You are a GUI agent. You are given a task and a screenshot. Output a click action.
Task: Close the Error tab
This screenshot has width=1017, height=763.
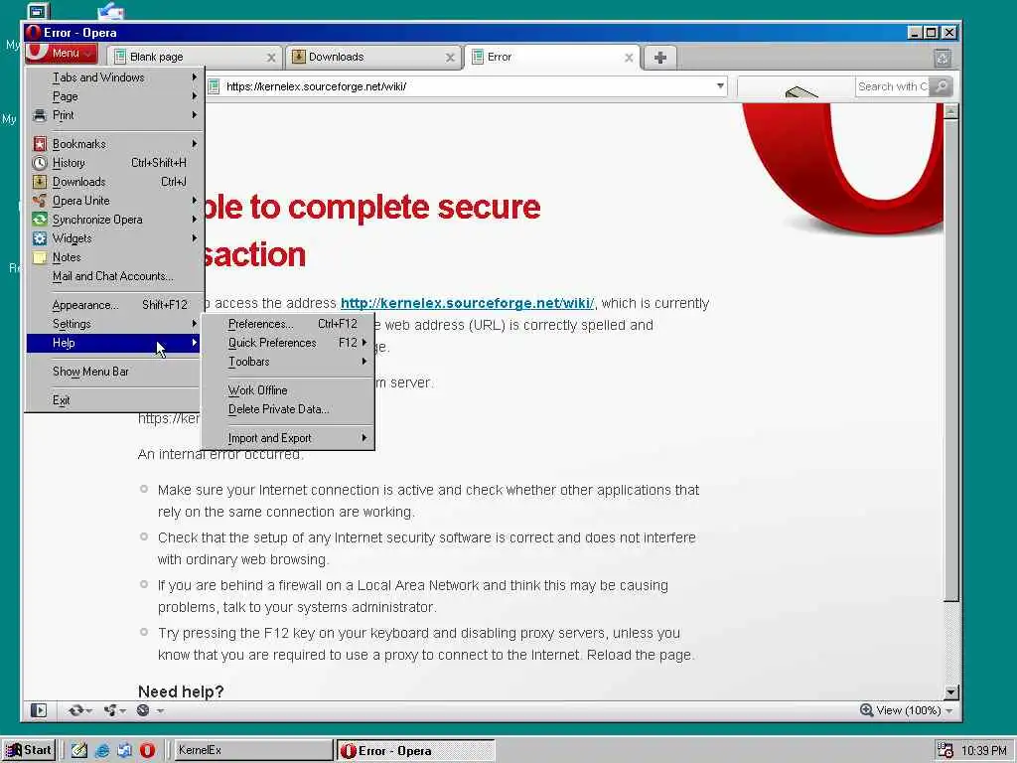(629, 58)
